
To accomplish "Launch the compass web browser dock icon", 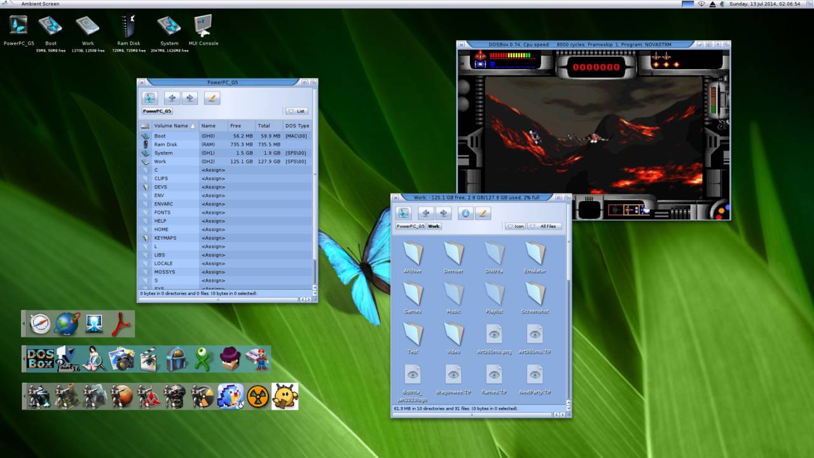I will 40,324.
